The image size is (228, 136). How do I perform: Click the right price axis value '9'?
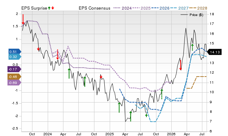(211, 102)
